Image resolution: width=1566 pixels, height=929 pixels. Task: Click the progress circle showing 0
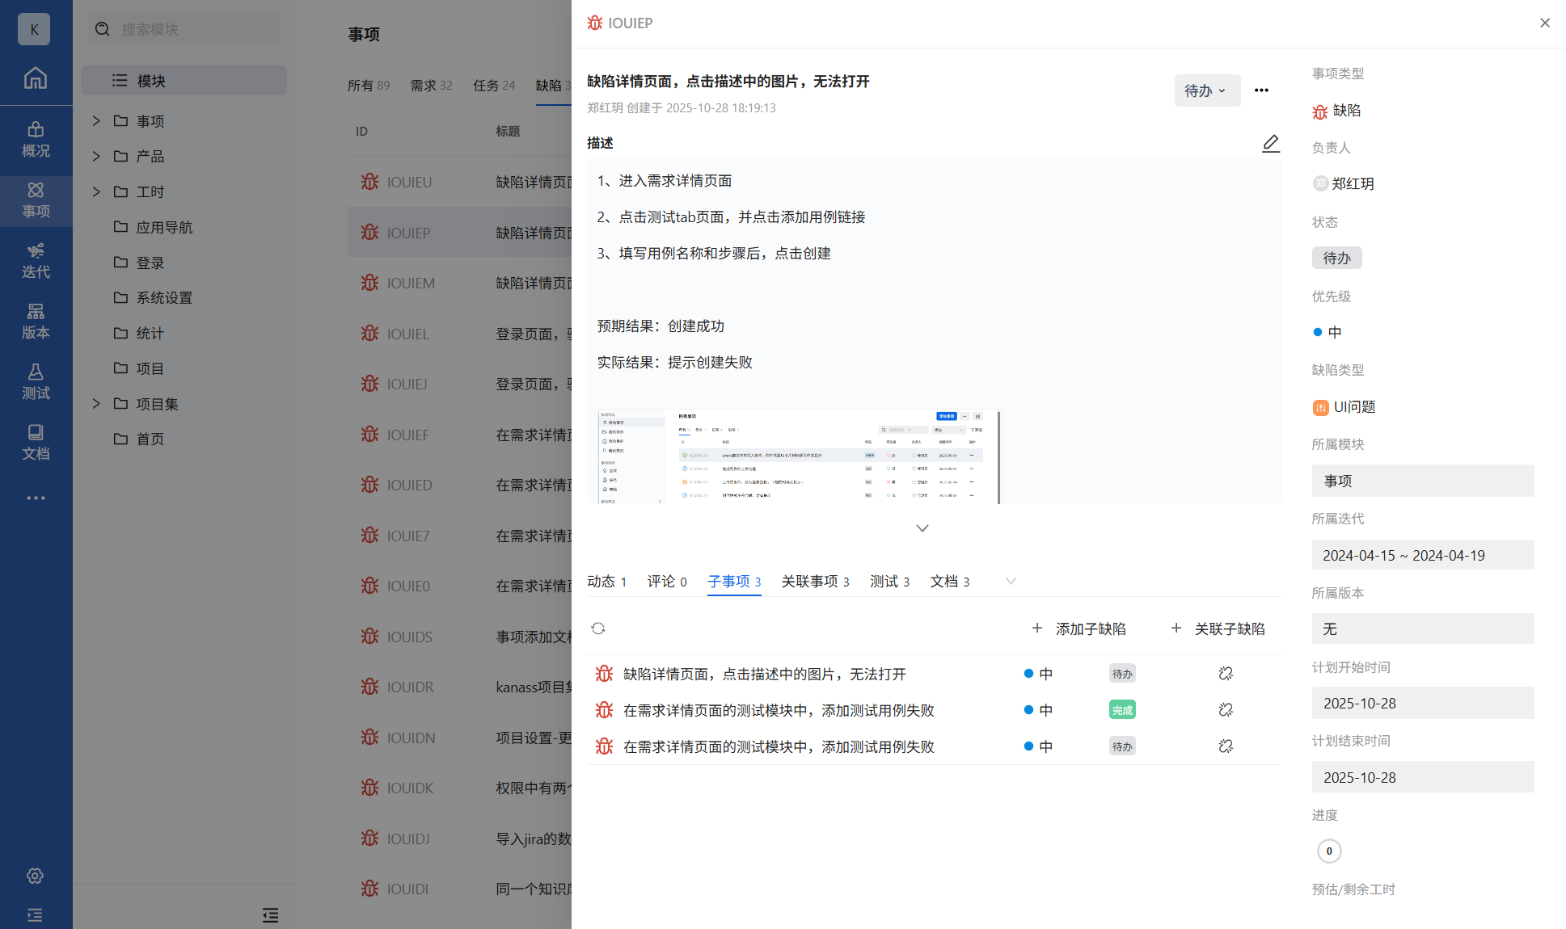[x=1329, y=851]
